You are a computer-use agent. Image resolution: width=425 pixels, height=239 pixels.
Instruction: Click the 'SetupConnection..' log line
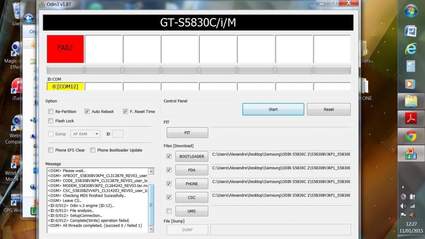click(75, 215)
